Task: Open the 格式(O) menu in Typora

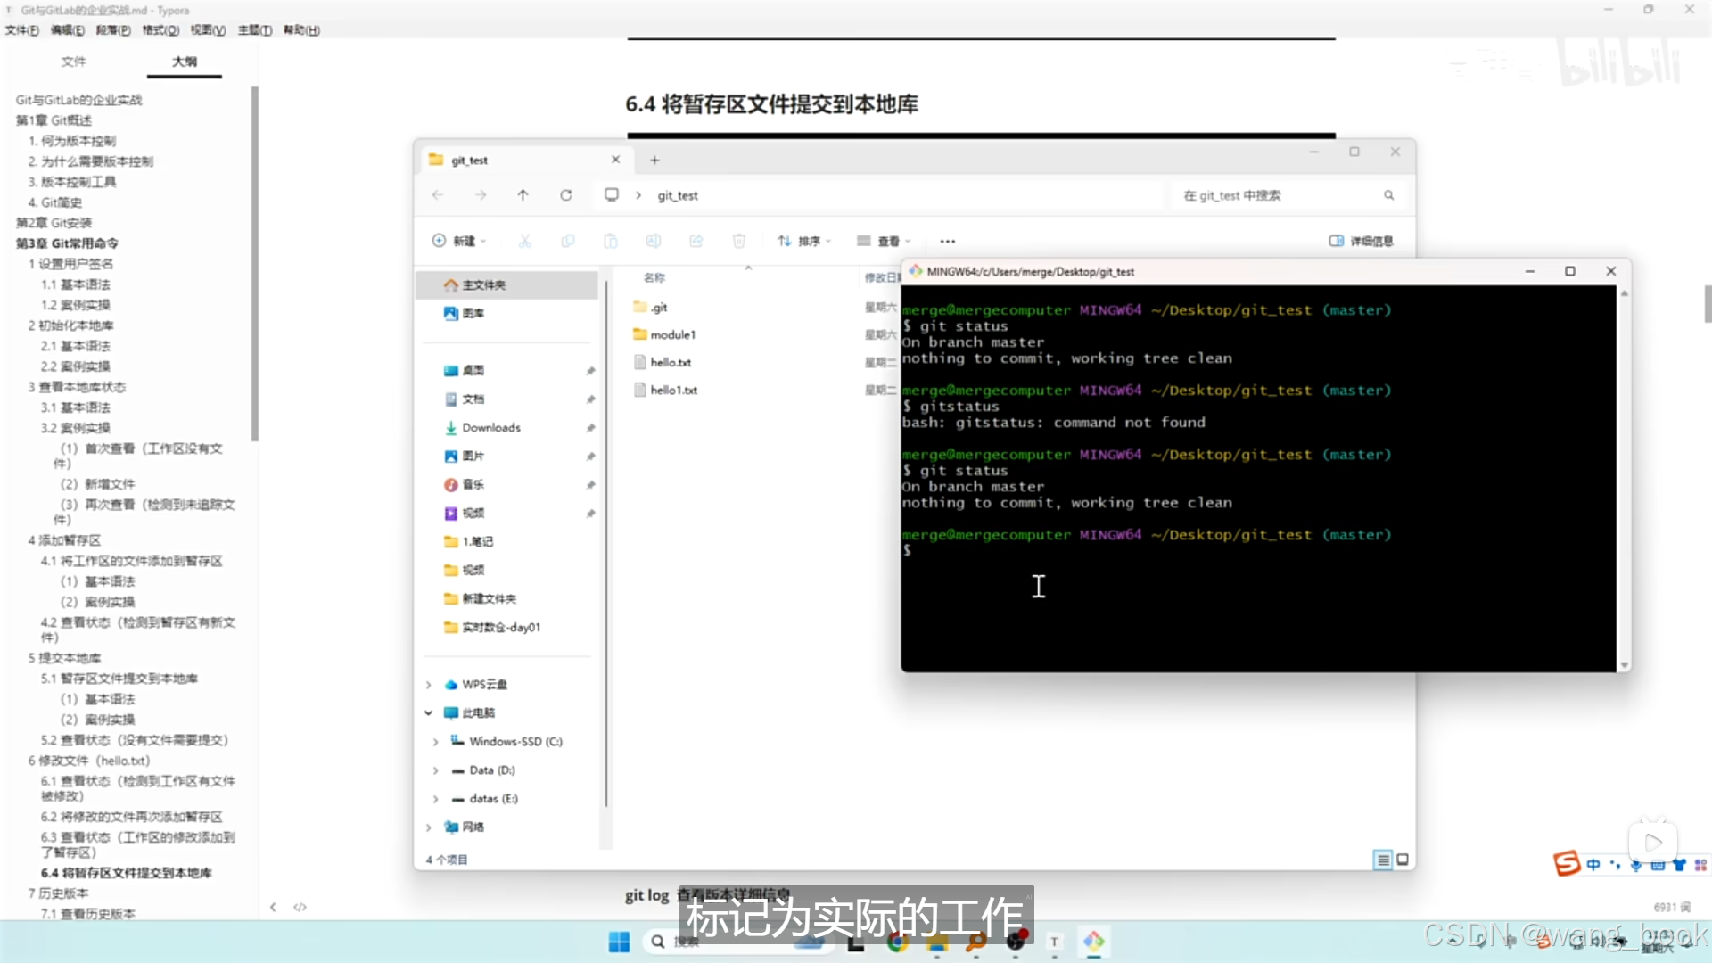Action: click(161, 30)
